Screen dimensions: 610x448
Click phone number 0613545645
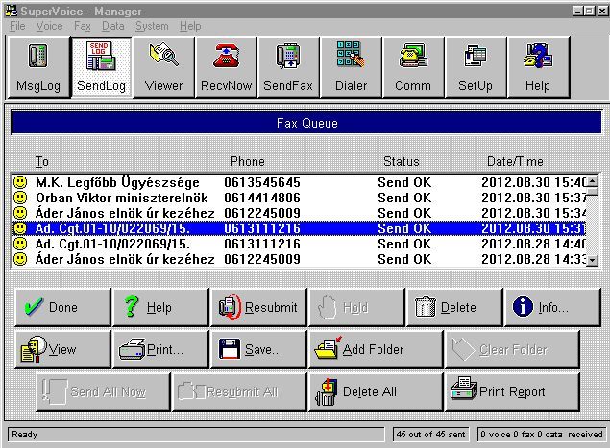[x=262, y=182]
